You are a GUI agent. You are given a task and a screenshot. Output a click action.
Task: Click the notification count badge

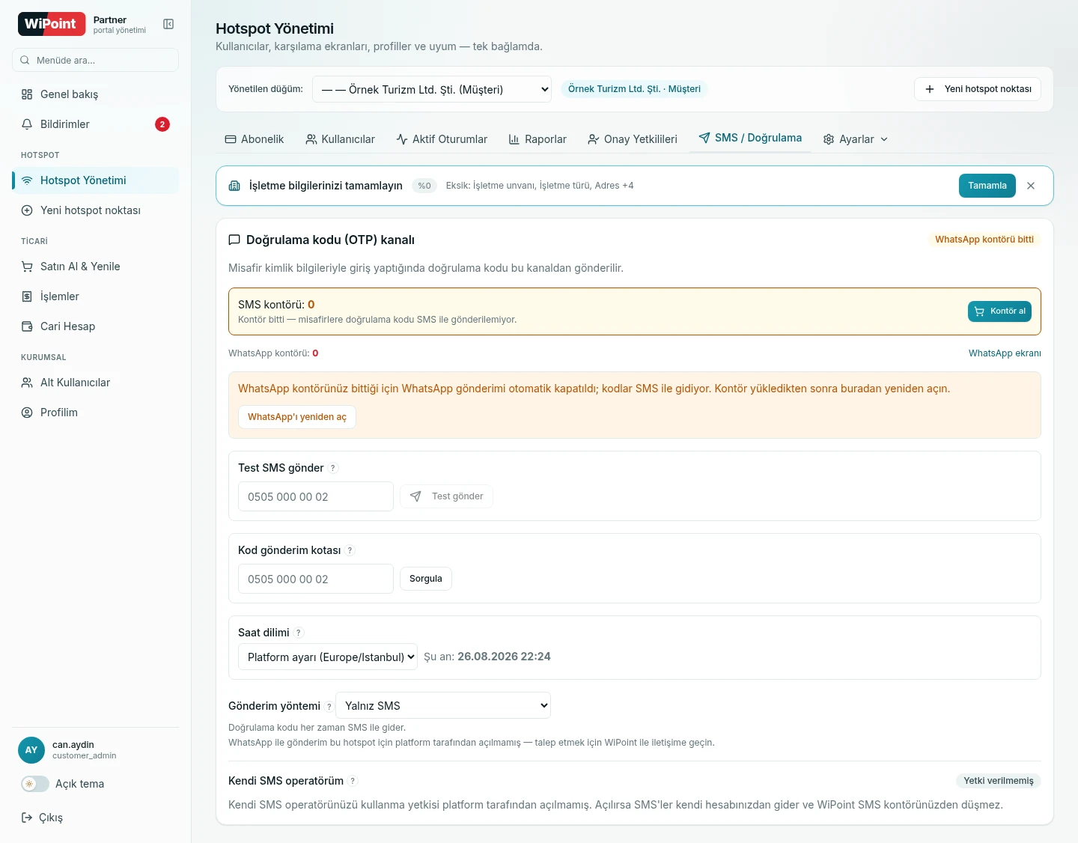tap(162, 124)
